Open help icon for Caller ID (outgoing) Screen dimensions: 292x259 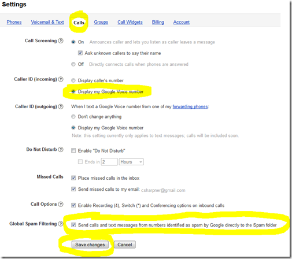[x=61, y=106]
